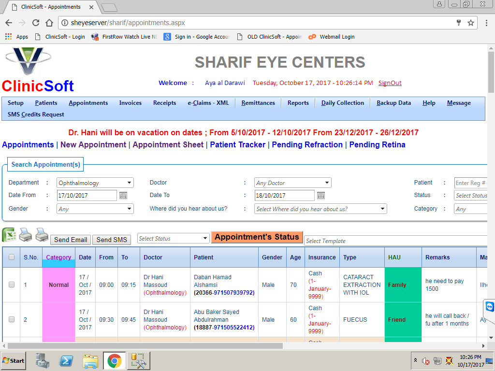Open the Date From calendar picker
This screenshot has width=495, height=371.
123,196
